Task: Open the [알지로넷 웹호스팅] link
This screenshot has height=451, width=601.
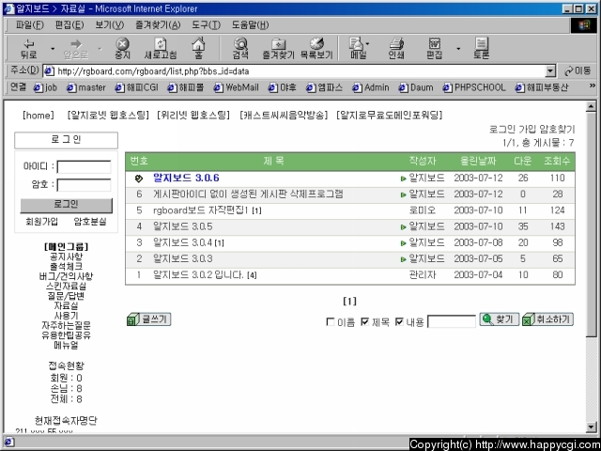Action: click(x=108, y=115)
